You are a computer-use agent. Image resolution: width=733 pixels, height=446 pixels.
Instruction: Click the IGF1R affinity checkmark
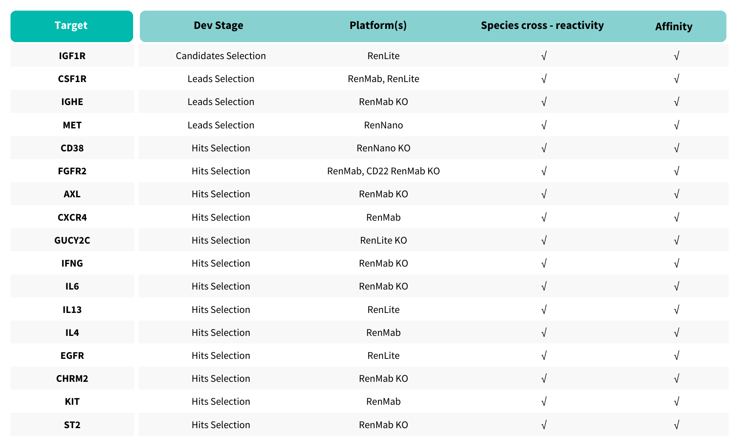coord(676,56)
